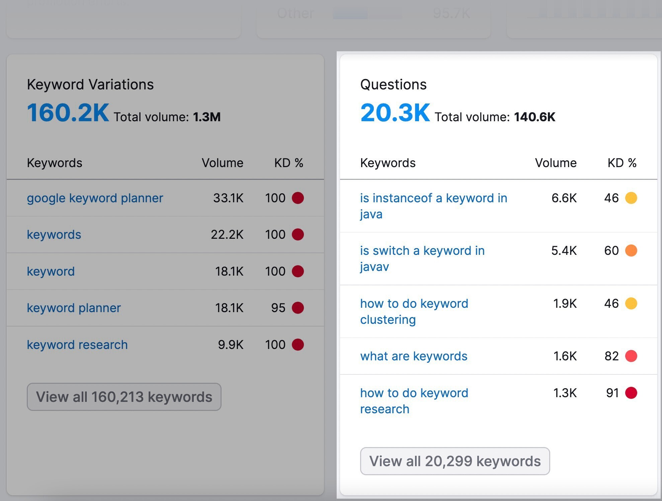
Task: Open 'google keyword planner' keyword link
Action: 95,198
